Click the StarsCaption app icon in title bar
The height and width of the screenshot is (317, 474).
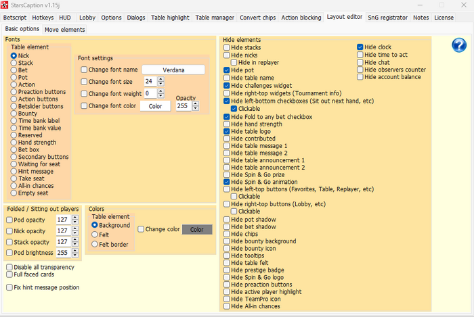(x=5, y=5)
